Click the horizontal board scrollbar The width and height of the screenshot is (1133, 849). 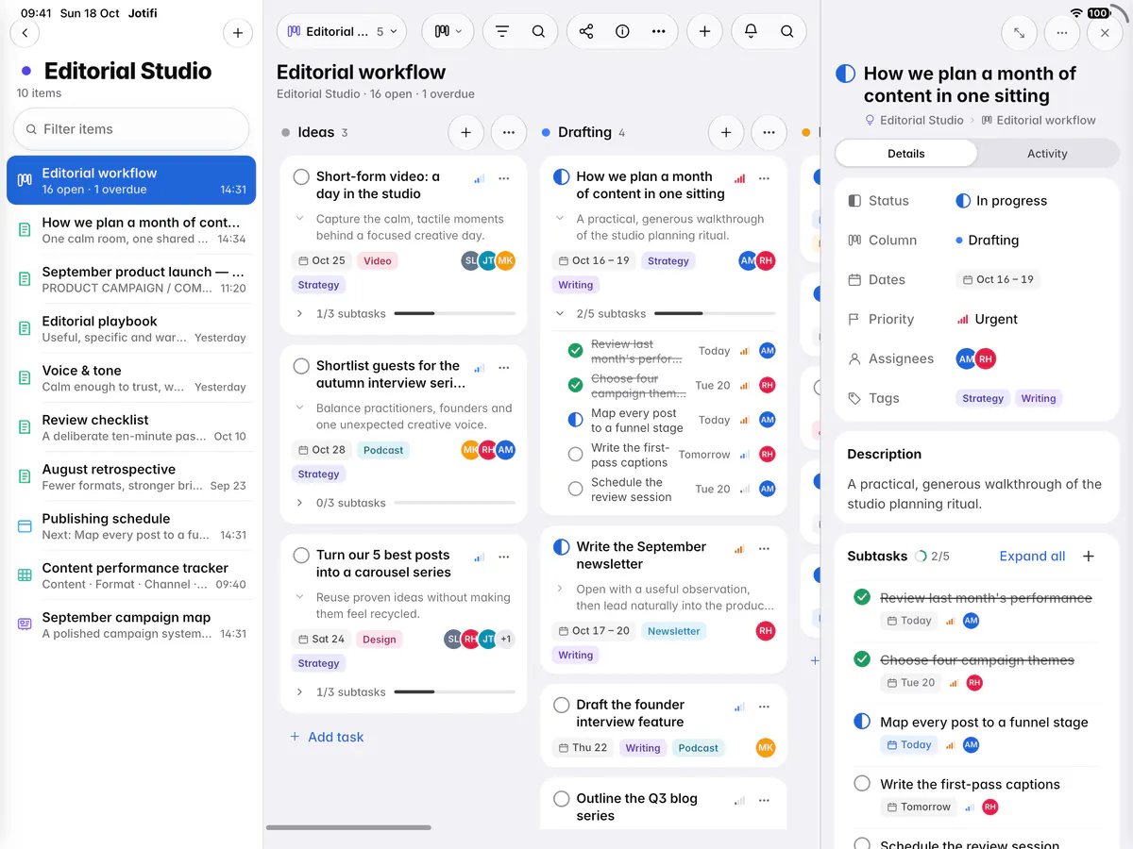point(350,827)
